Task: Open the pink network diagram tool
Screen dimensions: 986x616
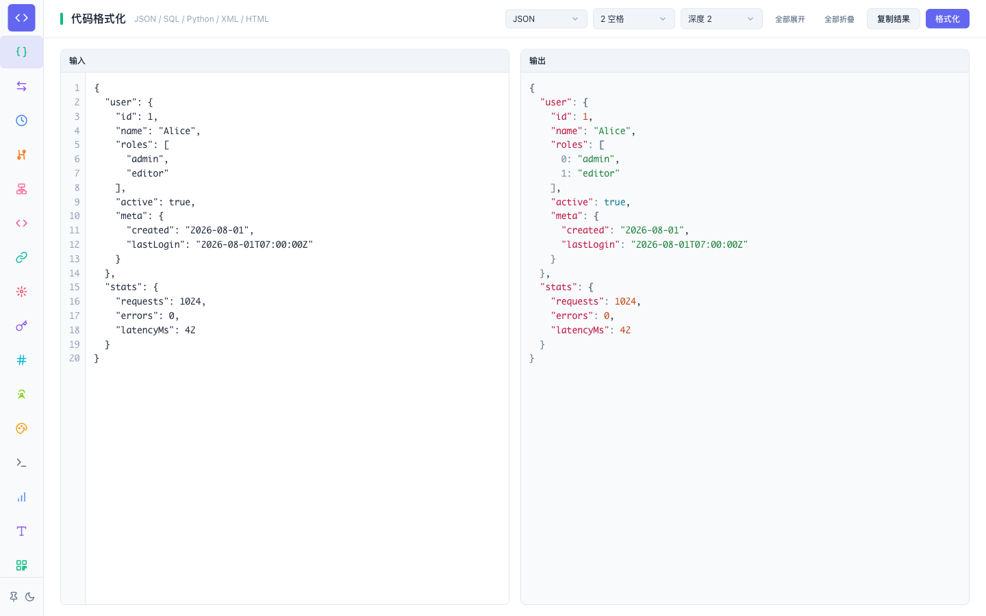Action: pyautogui.click(x=21, y=189)
